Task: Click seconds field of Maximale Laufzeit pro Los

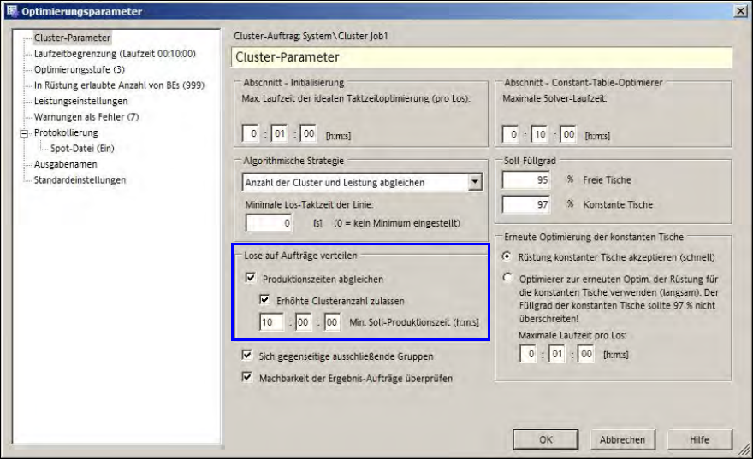Action: [x=586, y=354]
